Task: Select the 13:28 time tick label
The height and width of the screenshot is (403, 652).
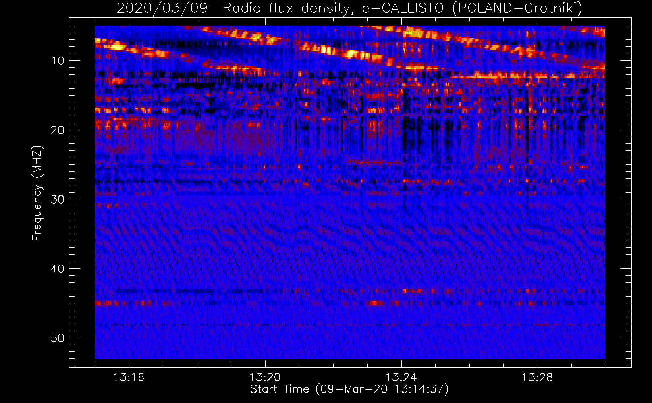Action: [x=537, y=377]
